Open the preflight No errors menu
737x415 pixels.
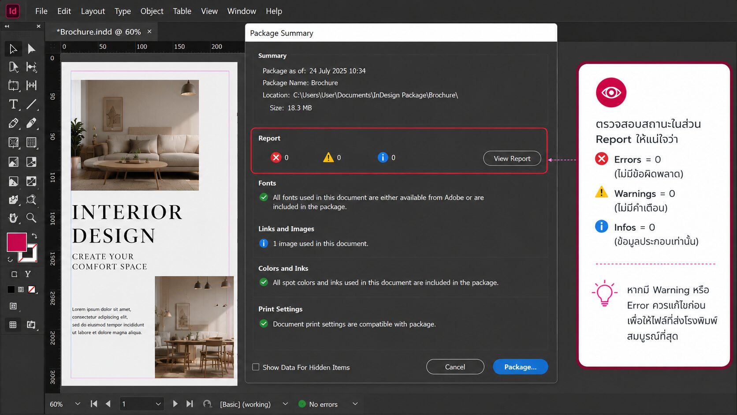[355, 404]
